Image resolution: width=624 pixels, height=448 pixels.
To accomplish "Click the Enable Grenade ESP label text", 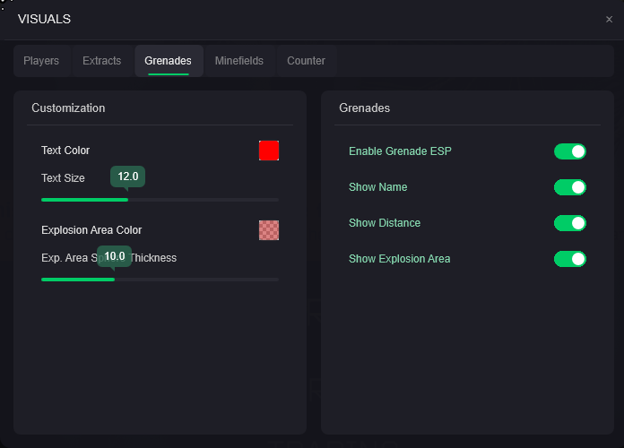I will point(400,151).
